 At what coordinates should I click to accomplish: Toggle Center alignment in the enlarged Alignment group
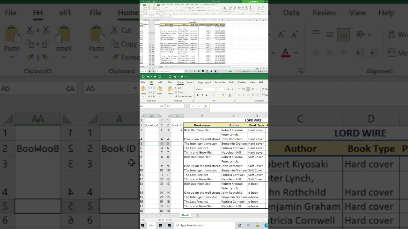click(244, 95)
